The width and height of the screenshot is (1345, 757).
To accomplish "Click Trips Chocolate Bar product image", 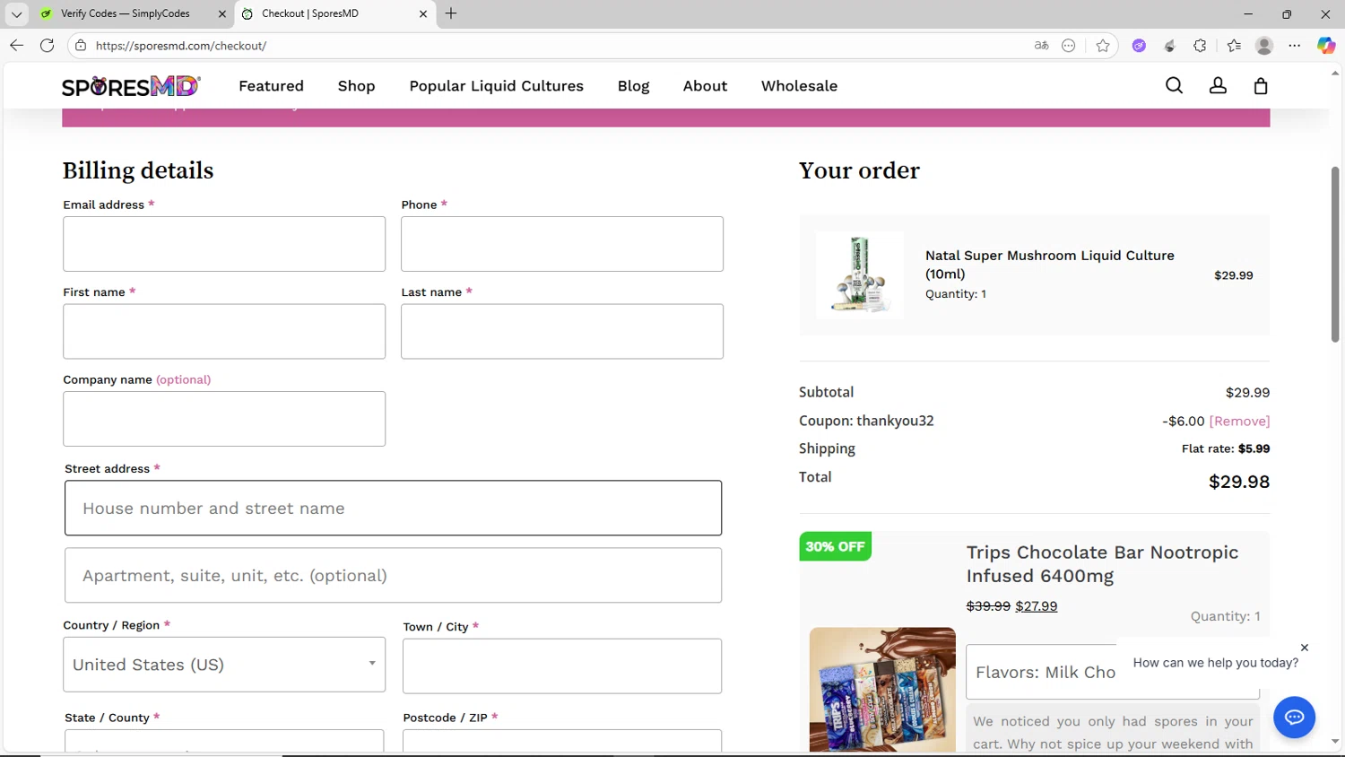I will coord(882,690).
